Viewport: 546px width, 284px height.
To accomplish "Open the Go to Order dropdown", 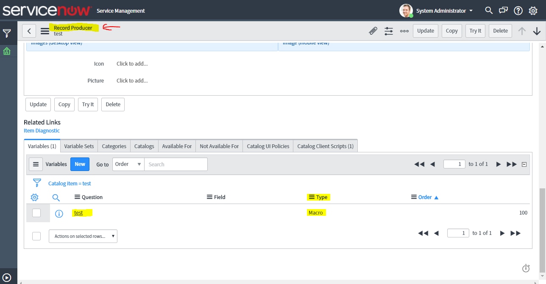I will [128, 164].
